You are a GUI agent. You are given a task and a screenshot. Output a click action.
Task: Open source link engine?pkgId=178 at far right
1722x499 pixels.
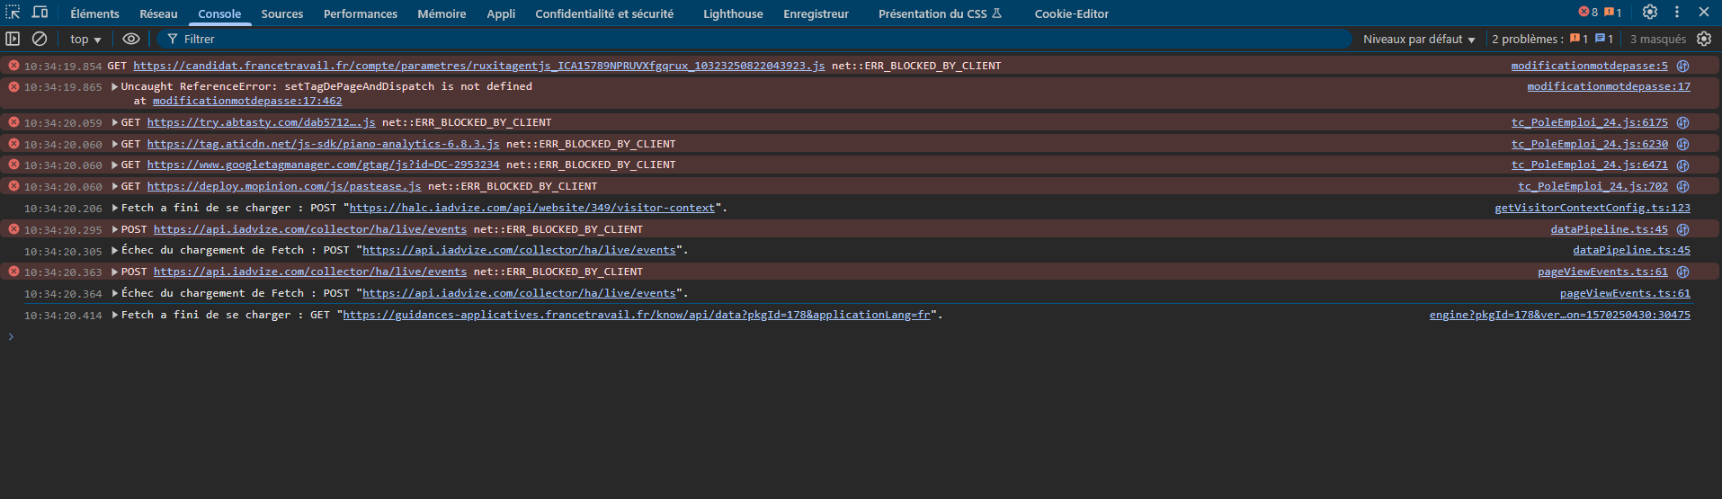tap(1560, 315)
